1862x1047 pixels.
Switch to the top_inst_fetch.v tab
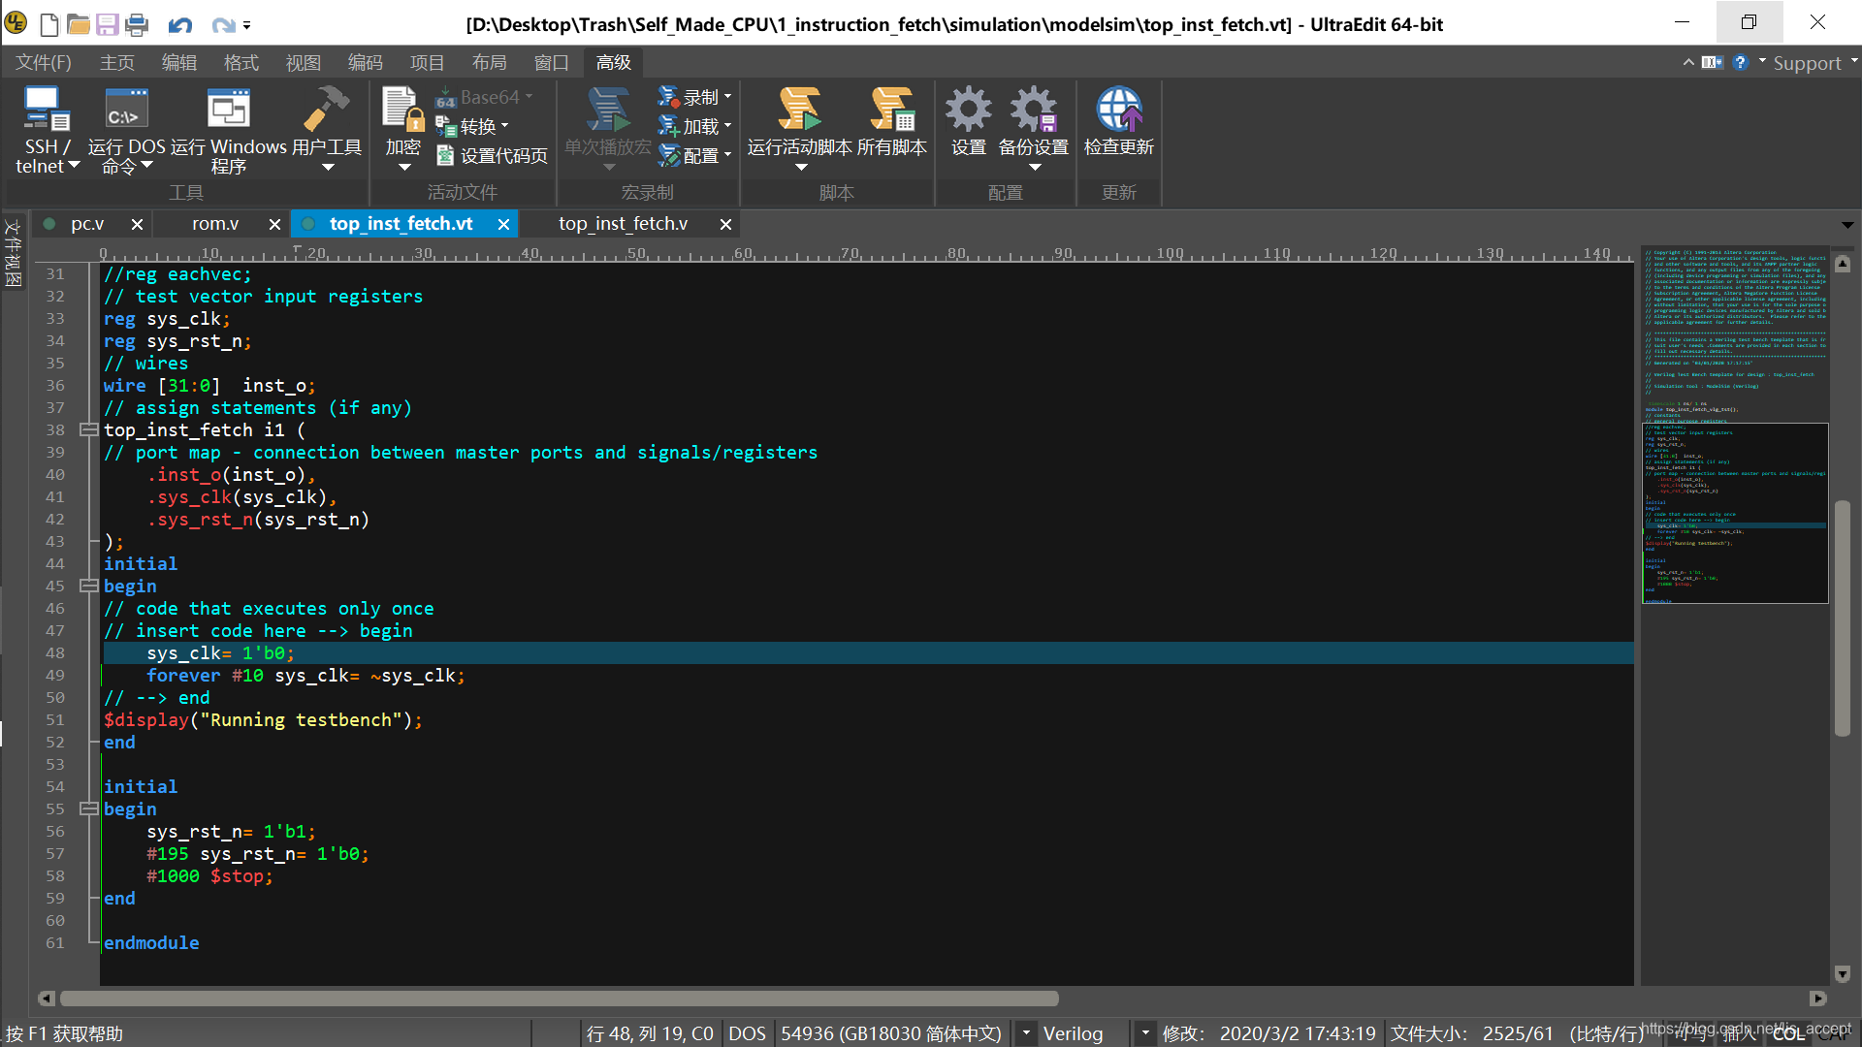pyautogui.click(x=623, y=224)
